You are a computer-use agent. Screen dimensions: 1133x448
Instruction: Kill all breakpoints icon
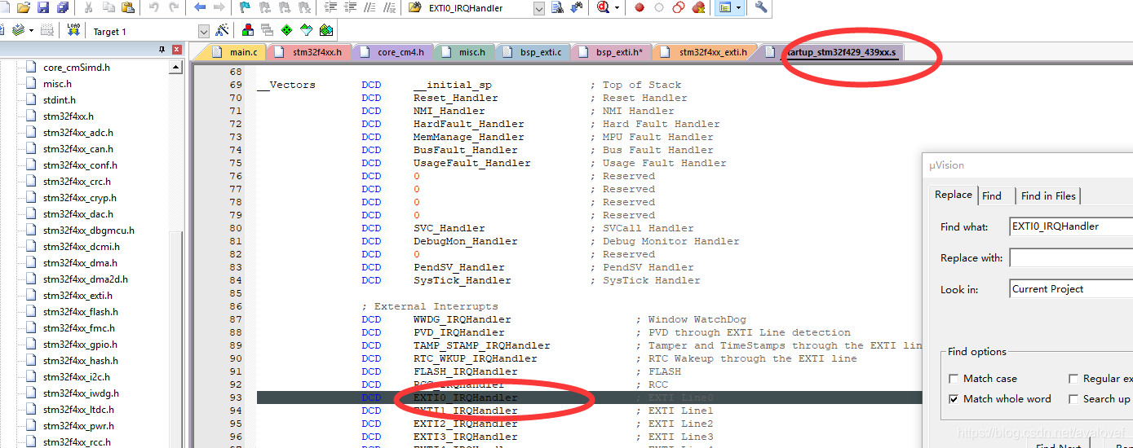[x=698, y=7]
